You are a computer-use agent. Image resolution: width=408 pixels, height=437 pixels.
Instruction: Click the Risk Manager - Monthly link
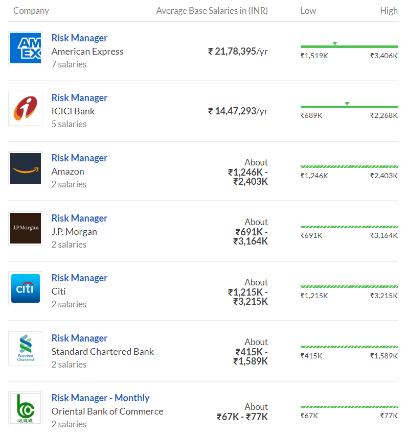[100, 398]
